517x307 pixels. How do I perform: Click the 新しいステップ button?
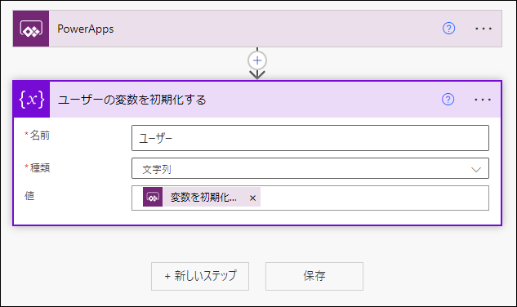coord(200,276)
